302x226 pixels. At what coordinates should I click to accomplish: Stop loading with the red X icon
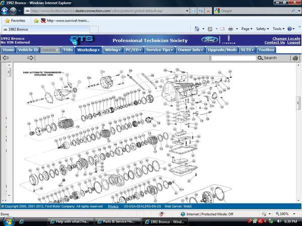208,11
